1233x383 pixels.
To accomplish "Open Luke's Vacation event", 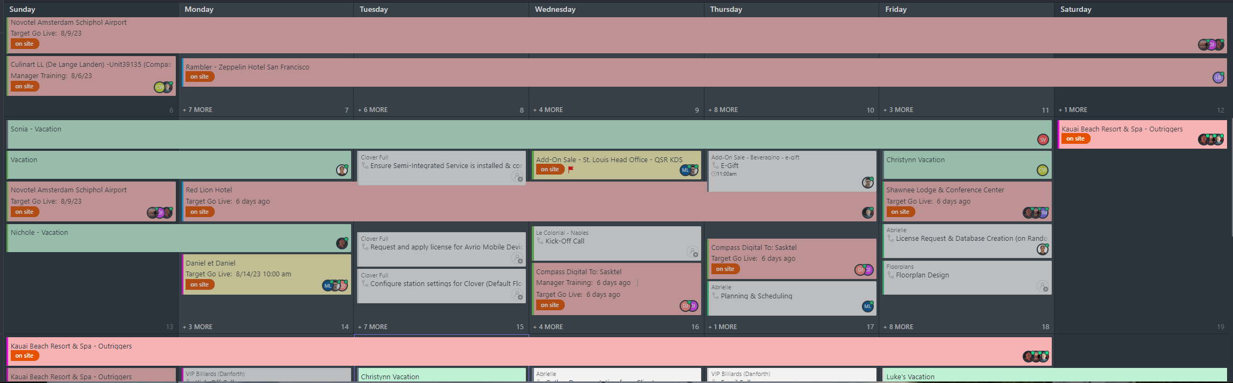I will (1054, 375).
